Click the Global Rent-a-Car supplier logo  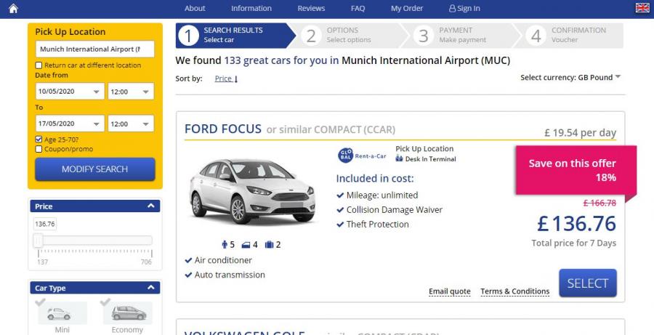point(362,156)
